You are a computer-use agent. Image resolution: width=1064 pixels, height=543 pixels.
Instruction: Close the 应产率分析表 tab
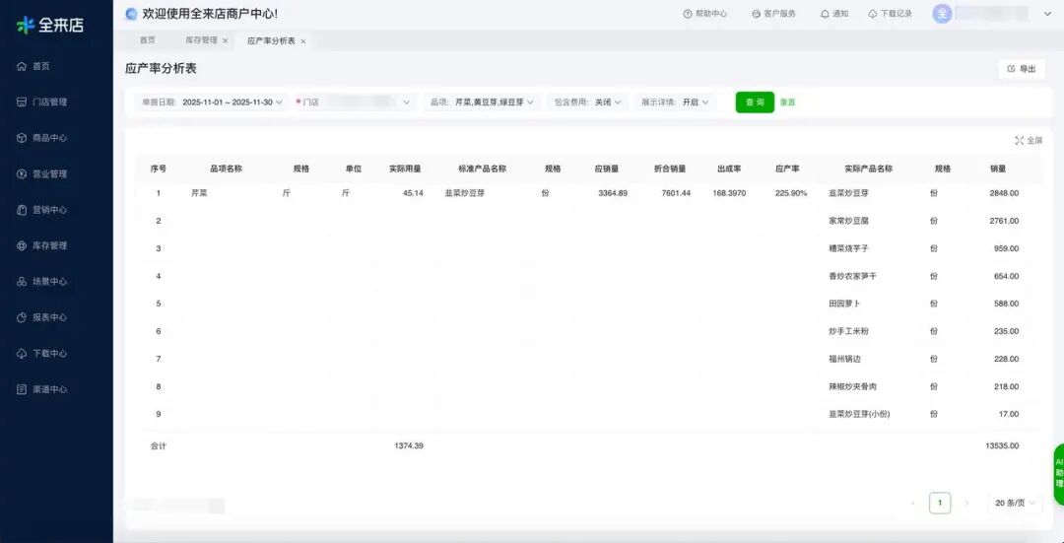click(x=303, y=41)
